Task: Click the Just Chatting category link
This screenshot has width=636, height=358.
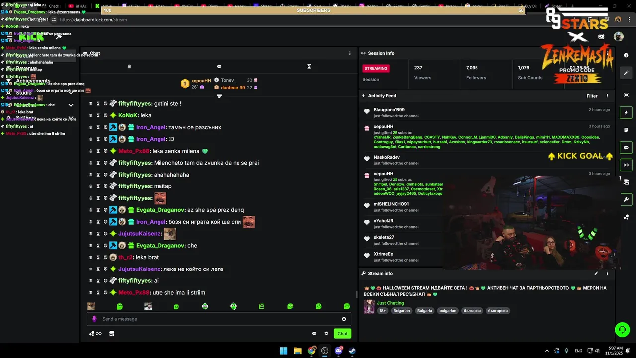Action: (x=390, y=303)
